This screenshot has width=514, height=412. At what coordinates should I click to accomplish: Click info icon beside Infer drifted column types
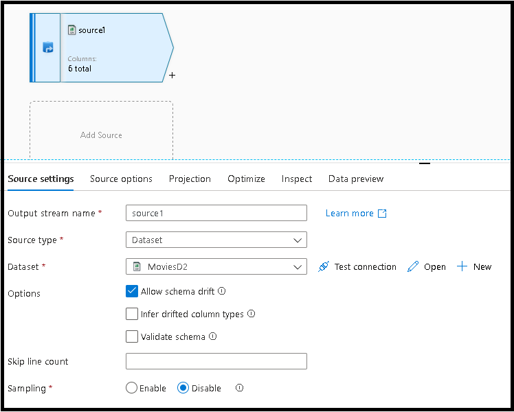pyautogui.click(x=252, y=314)
